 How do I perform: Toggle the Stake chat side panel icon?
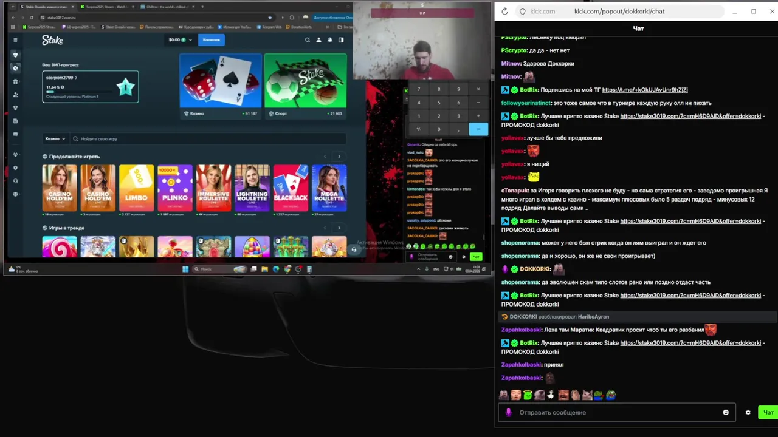click(341, 40)
